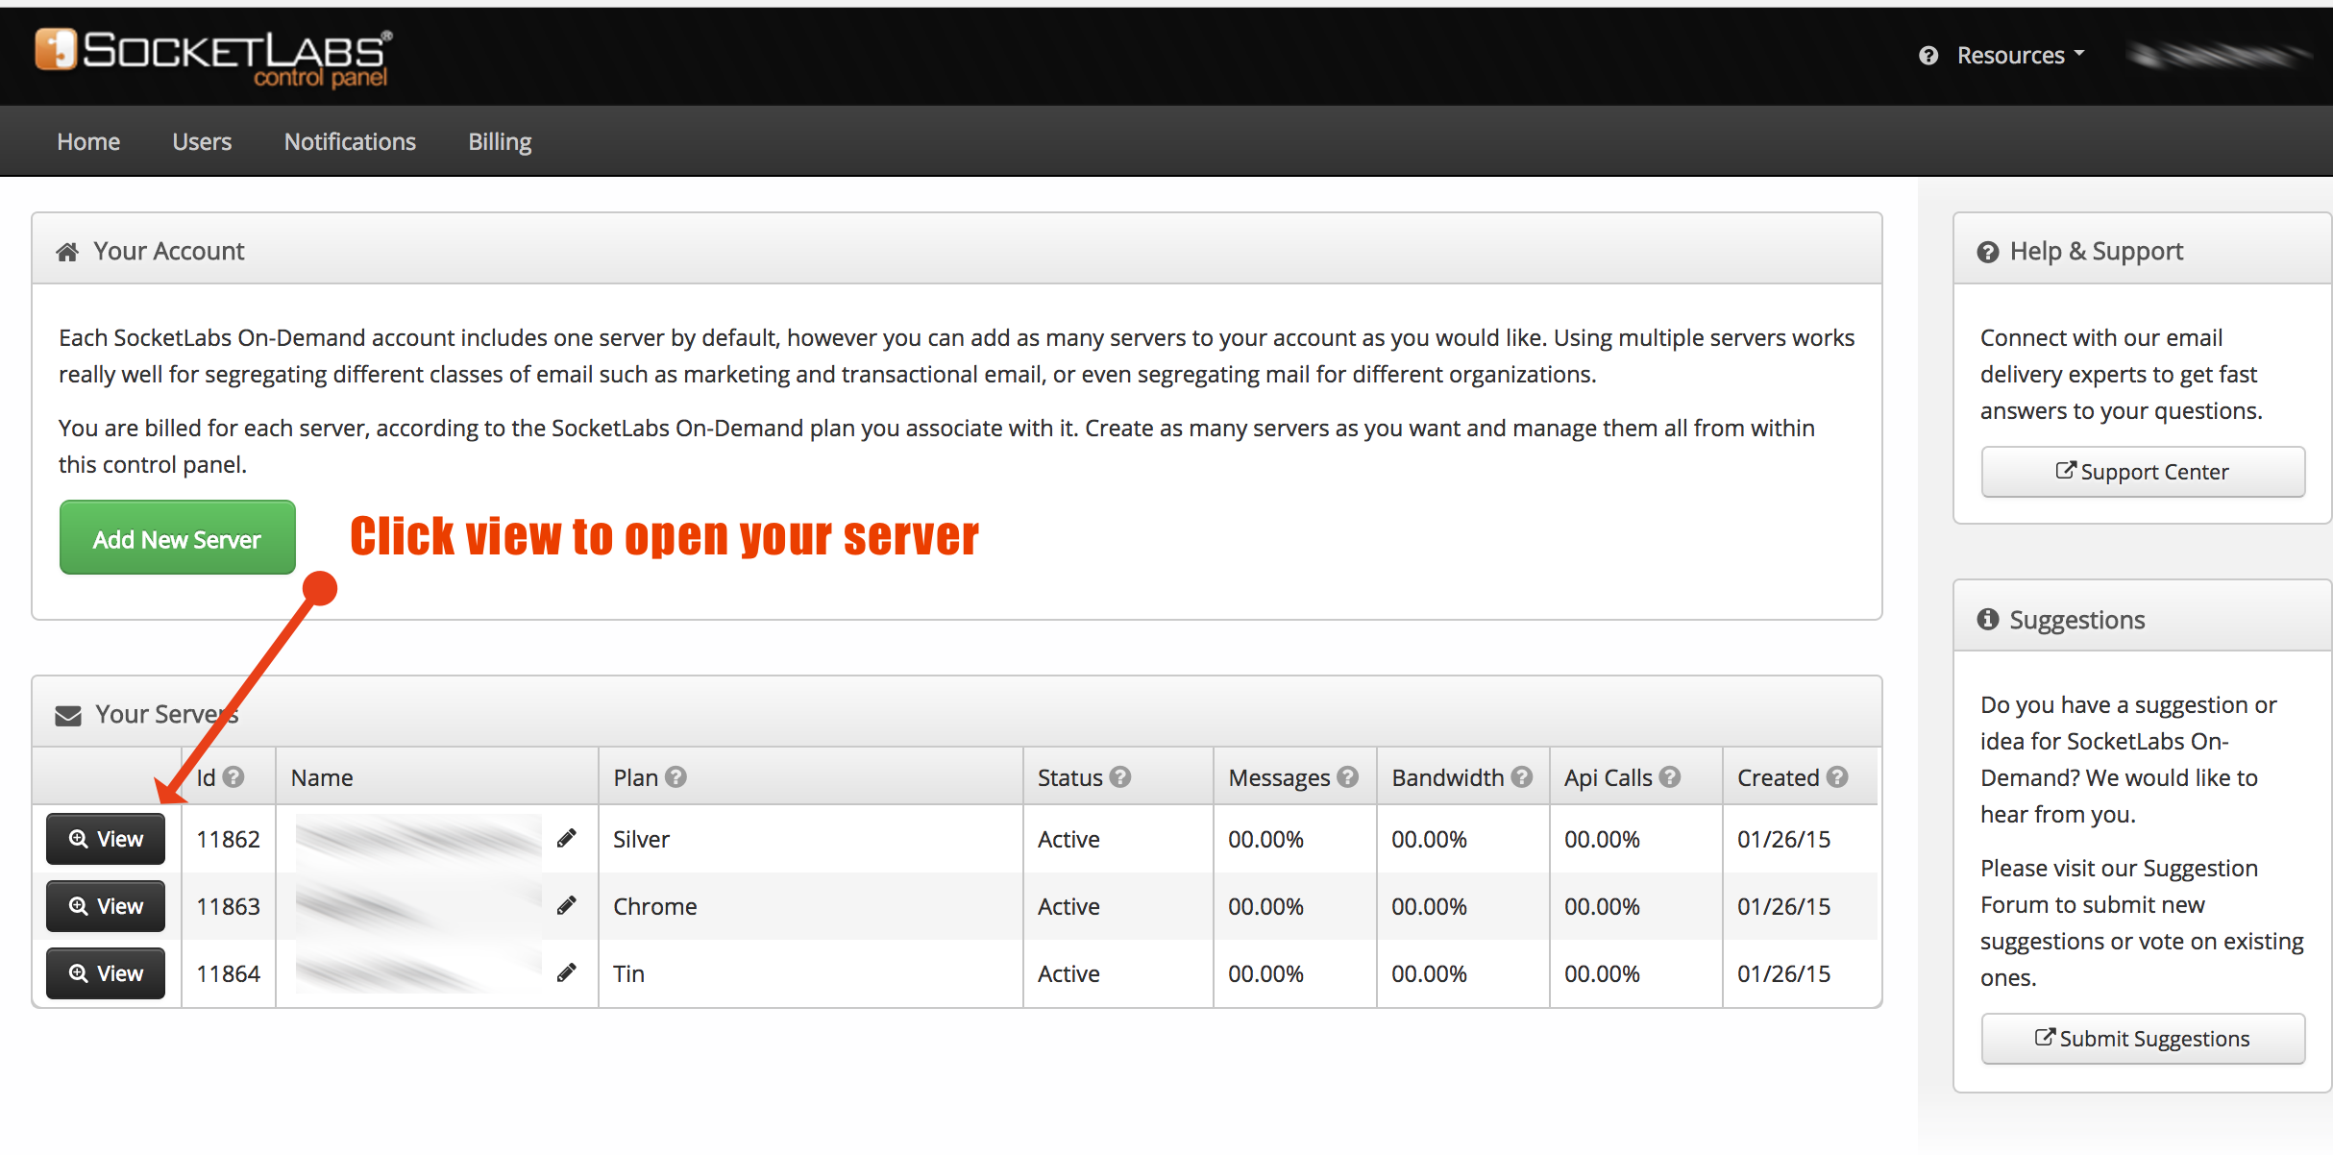Open the Billing menu item
The width and height of the screenshot is (2333, 1155).
500,141
